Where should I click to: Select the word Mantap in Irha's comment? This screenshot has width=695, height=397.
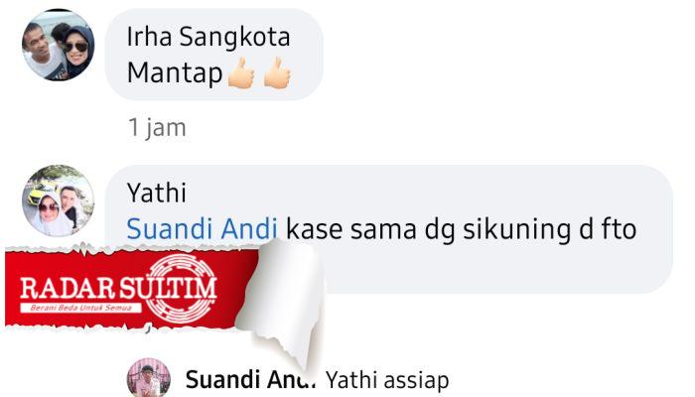tap(175, 72)
